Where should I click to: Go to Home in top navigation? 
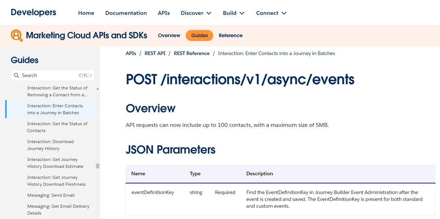(86, 13)
